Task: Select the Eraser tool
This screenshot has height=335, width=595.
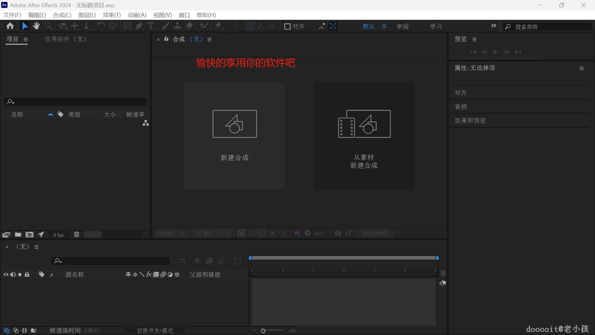Action: coord(189,26)
